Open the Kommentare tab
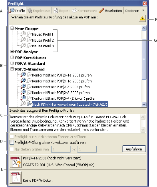Screen dimensions: 157x187 85,11
